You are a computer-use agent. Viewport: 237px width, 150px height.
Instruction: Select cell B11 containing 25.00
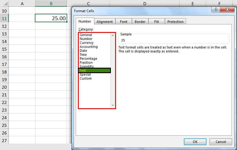click(51, 18)
